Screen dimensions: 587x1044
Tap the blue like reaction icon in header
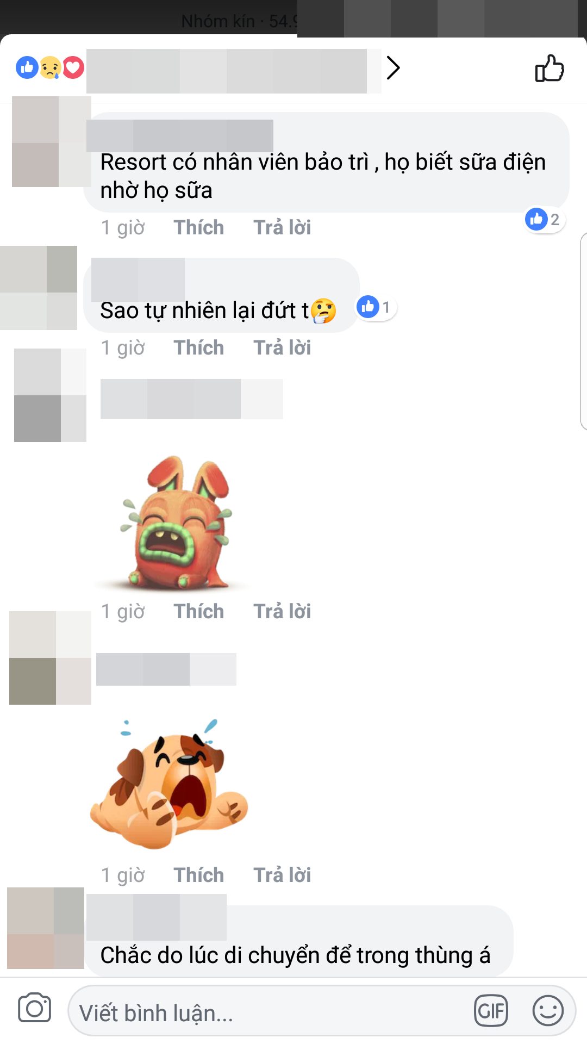(x=27, y=68)
